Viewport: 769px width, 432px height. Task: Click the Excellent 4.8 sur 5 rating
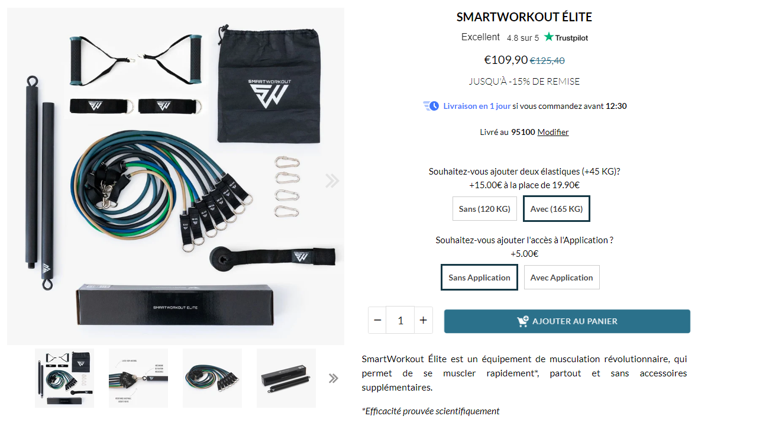coord(500,37)
